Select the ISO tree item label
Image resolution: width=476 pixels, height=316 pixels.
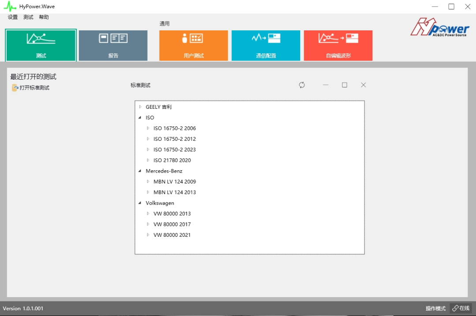coord(150,118)
